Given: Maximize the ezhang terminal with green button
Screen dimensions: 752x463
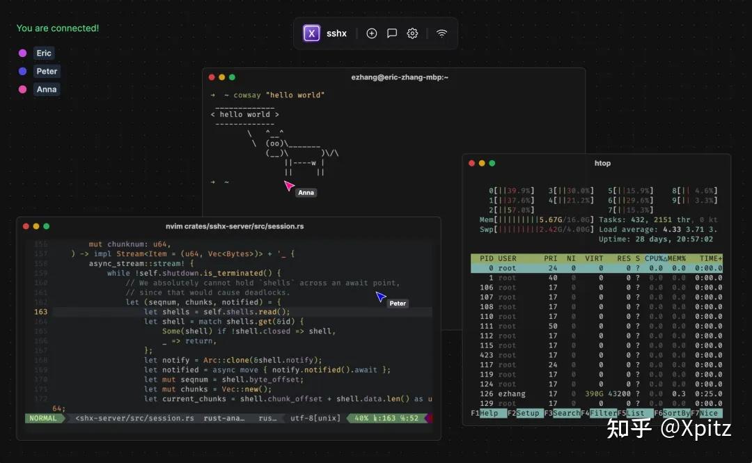Looking at the screenshot, I should [x=232, y=77].
